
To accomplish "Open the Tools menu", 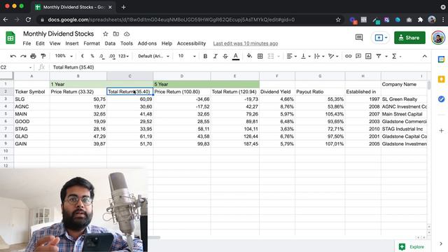I will coord(127,43).
